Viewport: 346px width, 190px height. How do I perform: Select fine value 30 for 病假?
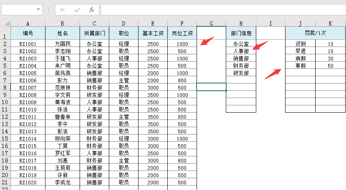tap(330, 58)
